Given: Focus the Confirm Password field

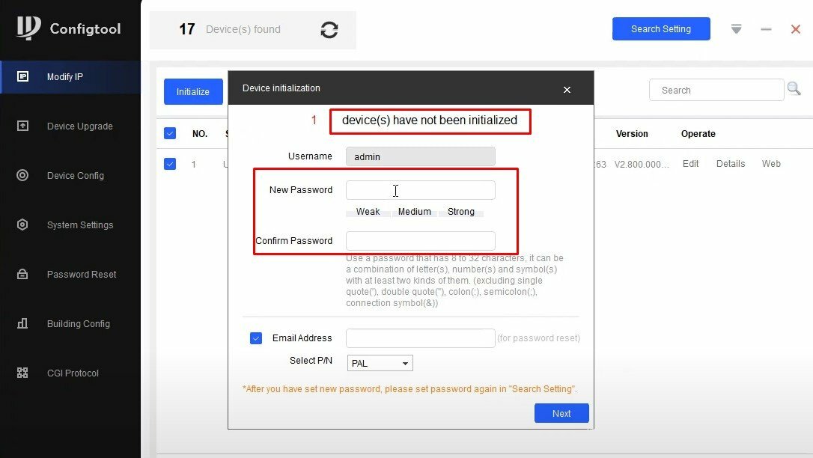Looking at the screenshot, I should [x=421, y=241].
